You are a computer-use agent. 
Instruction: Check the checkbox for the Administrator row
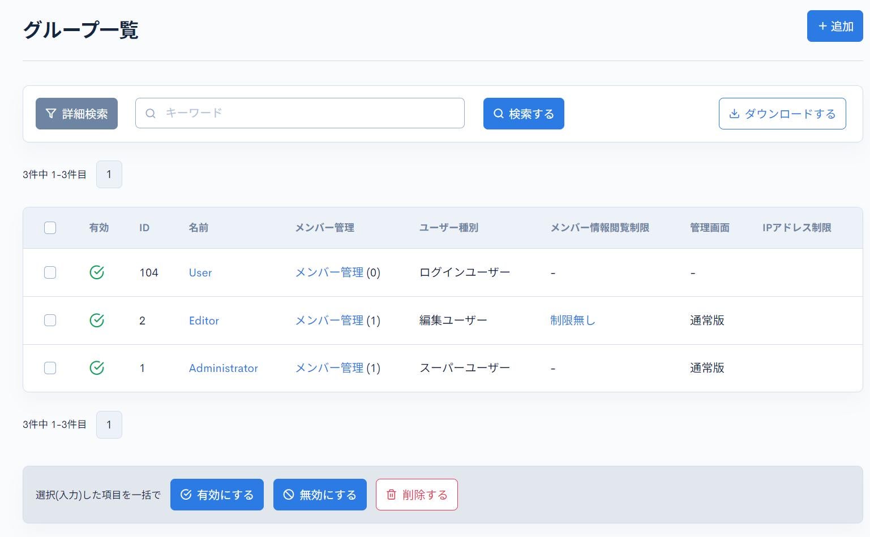point(50,368)
